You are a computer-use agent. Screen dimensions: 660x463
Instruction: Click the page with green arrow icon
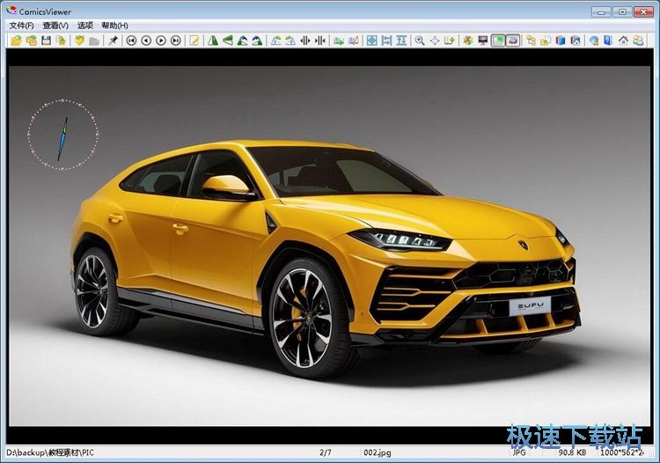(339, 40)
